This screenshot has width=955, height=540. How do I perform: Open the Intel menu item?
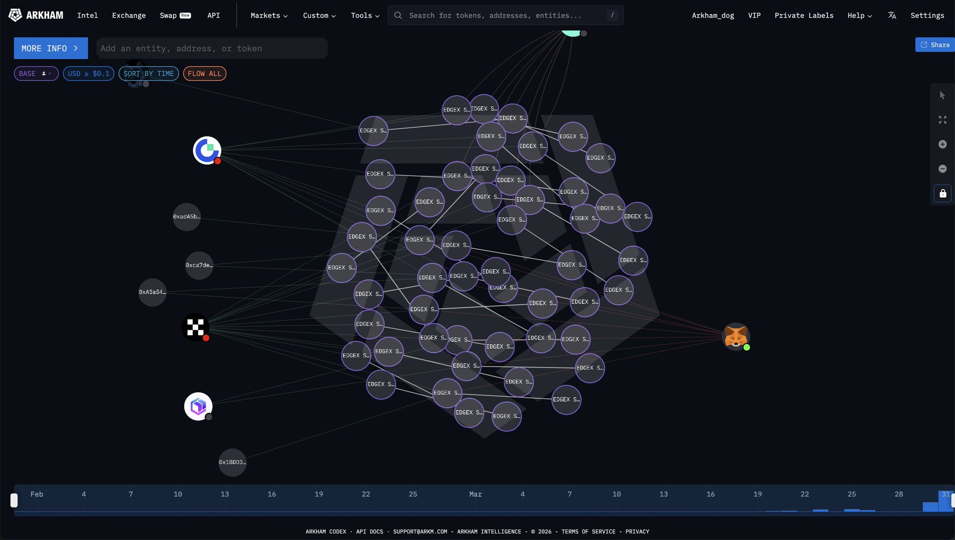click(x=87, y=15)
